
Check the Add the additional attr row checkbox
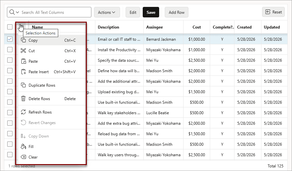tap(10, 81)
